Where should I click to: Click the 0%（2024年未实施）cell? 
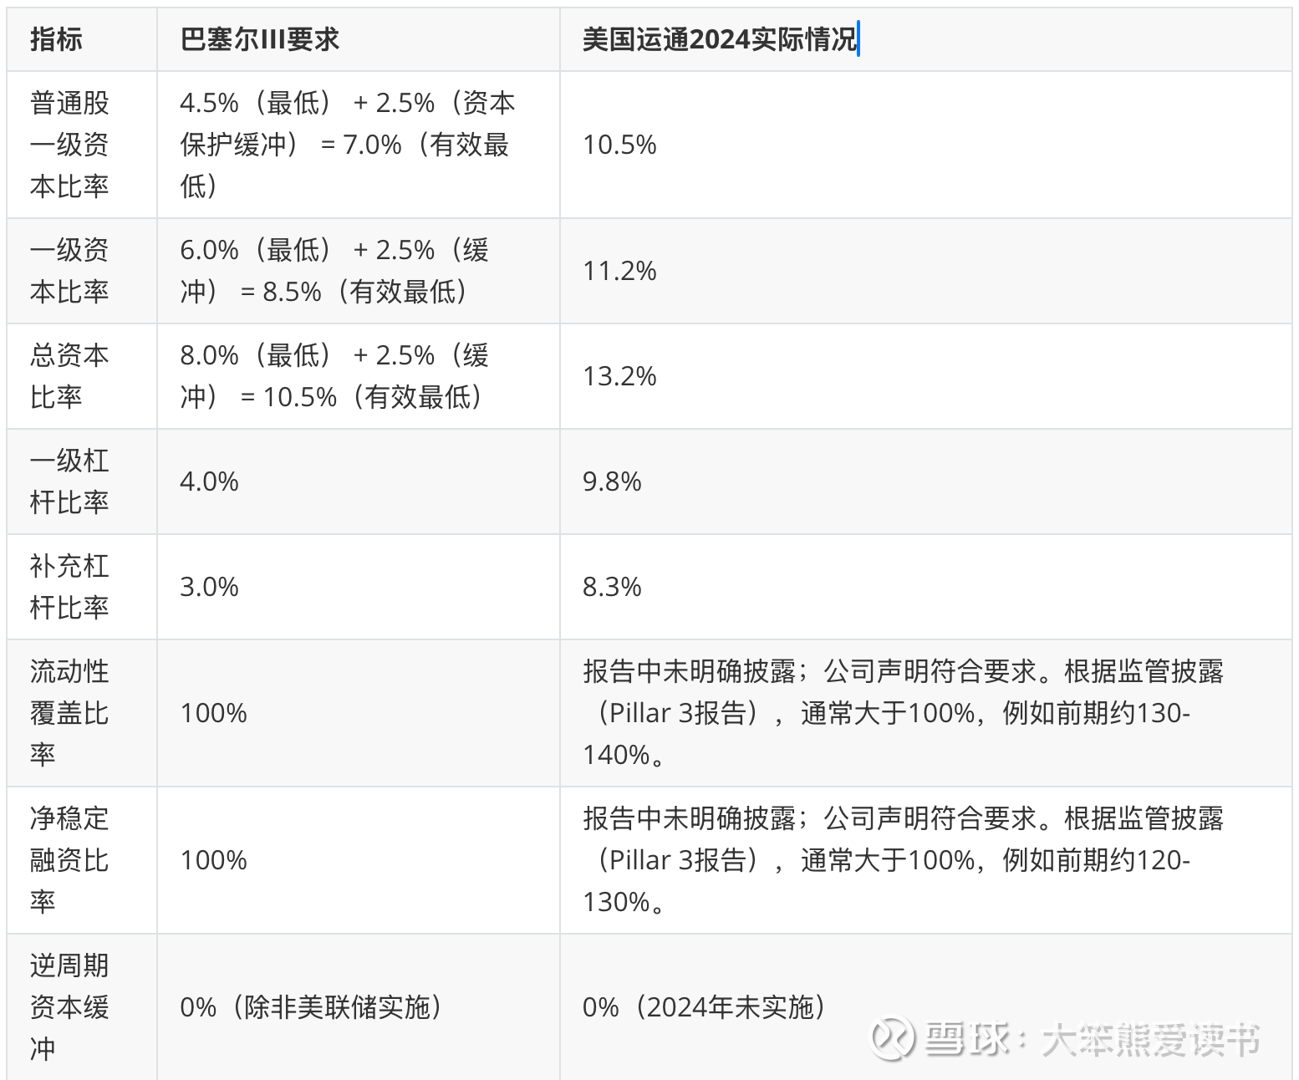point(704,1007)
